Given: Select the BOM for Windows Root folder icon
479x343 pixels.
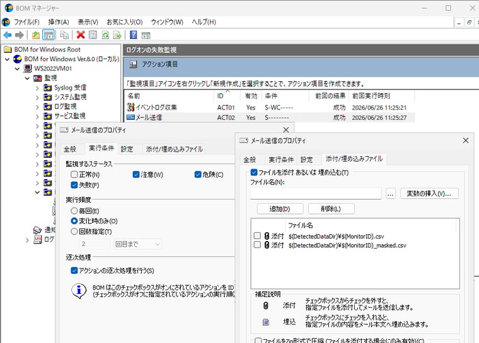Looking at the screenshot, I should (x=8, y=50).
